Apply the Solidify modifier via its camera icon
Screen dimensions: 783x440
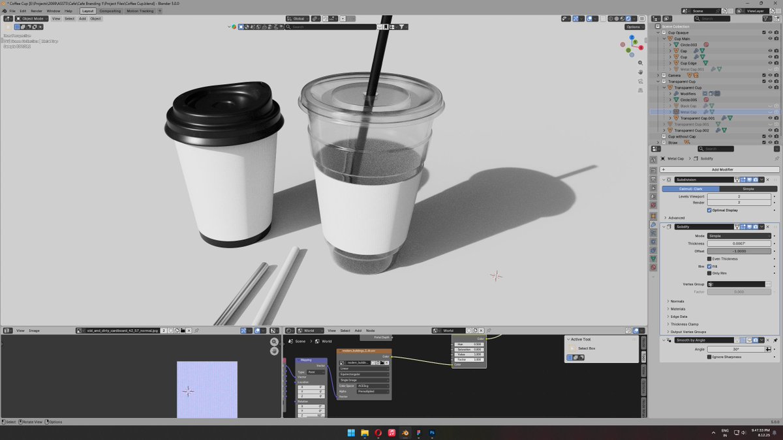tap(756, 227)
